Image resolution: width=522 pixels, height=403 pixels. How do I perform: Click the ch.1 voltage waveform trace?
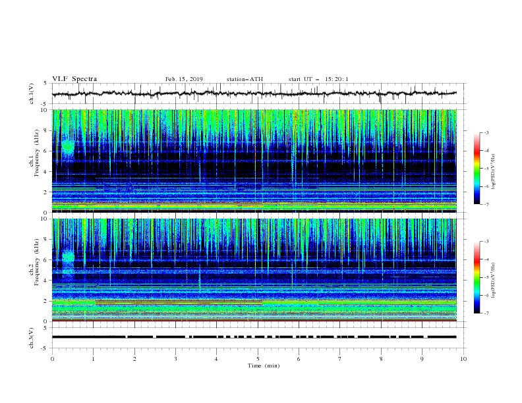[x=254, y=94]
